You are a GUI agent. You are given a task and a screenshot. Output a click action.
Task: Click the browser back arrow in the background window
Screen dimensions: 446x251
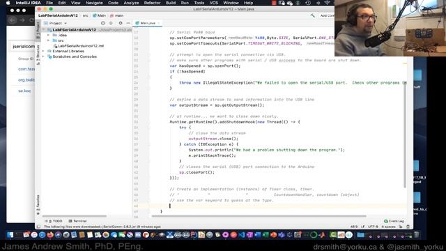(13, 20)
